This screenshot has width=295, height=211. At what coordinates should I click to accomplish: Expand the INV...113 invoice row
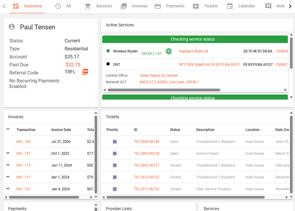click(8, 165)
